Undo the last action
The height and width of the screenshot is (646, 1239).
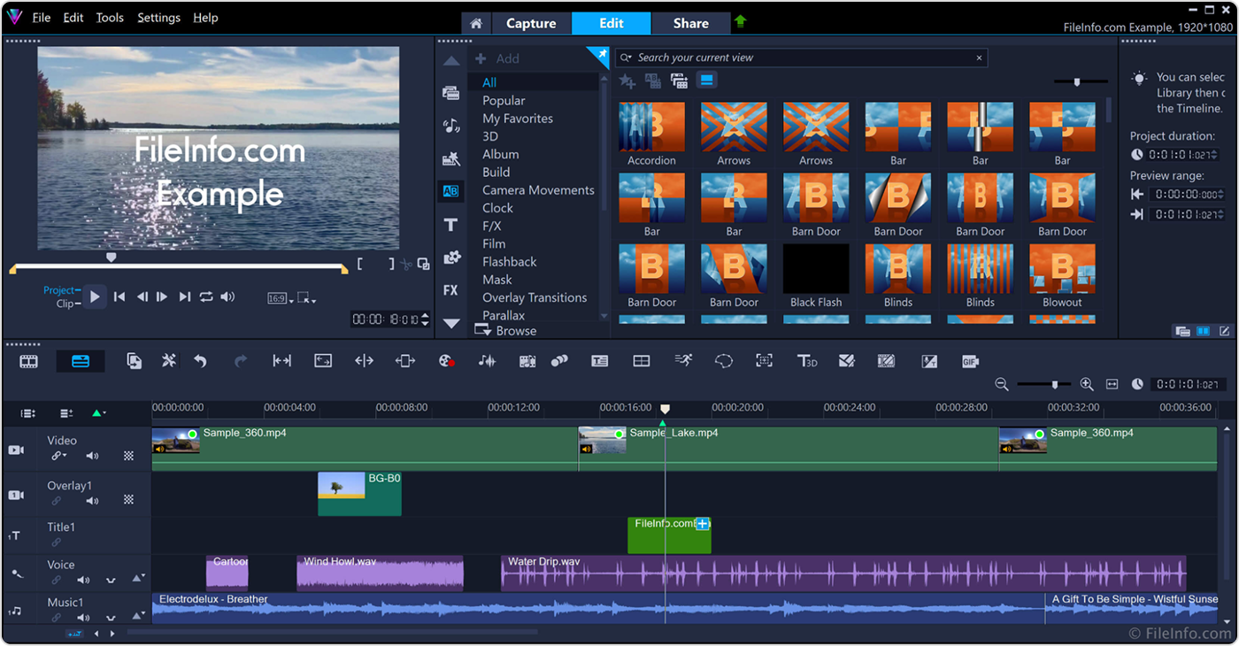click(x=201, y=361)
